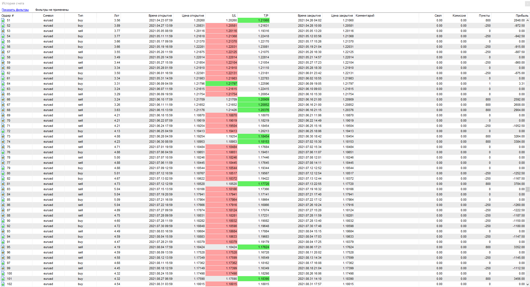Image resolution: width=530 pixels, height=287 pixels.
Task: Sort by the Прибыль column header
Action: pos(522,16)
